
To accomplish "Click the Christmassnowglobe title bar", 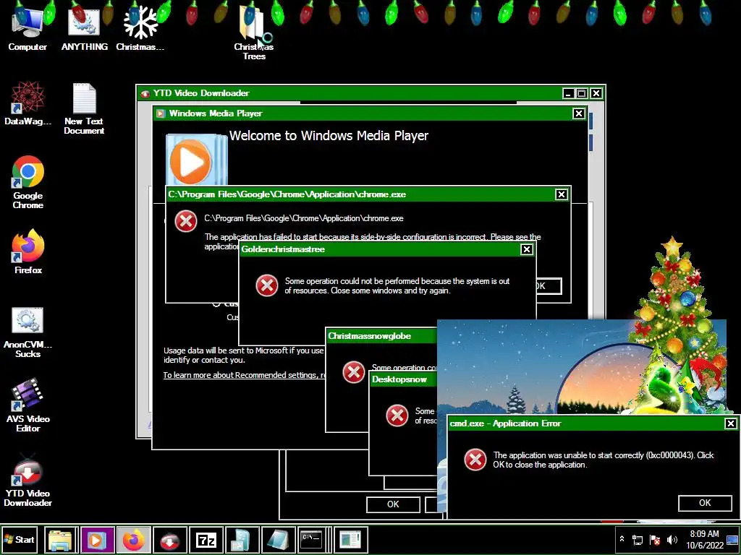I will coord(381,336).
